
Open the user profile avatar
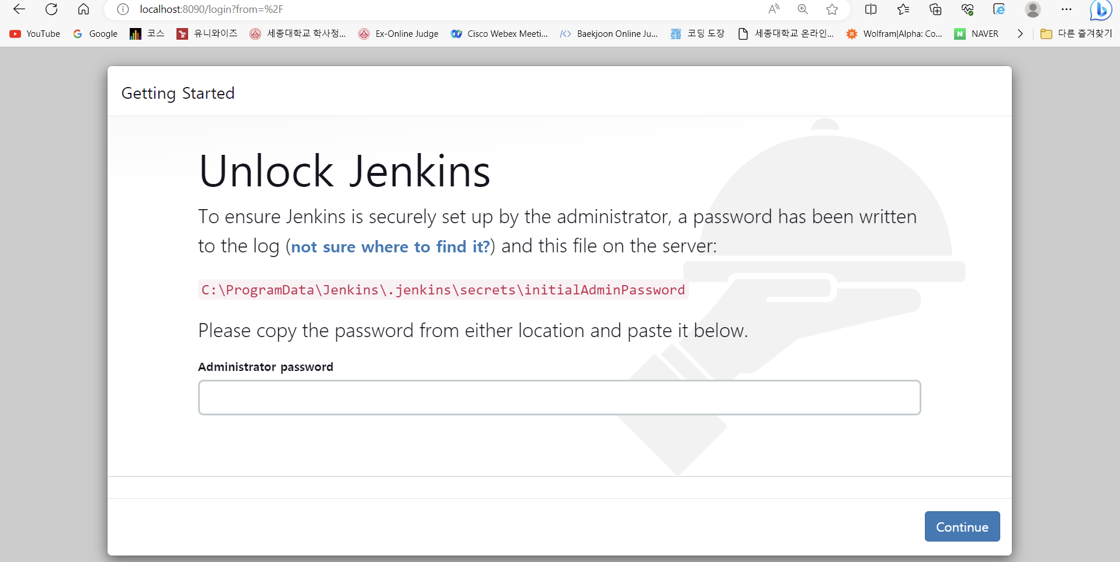click(x=1033, y=9)
